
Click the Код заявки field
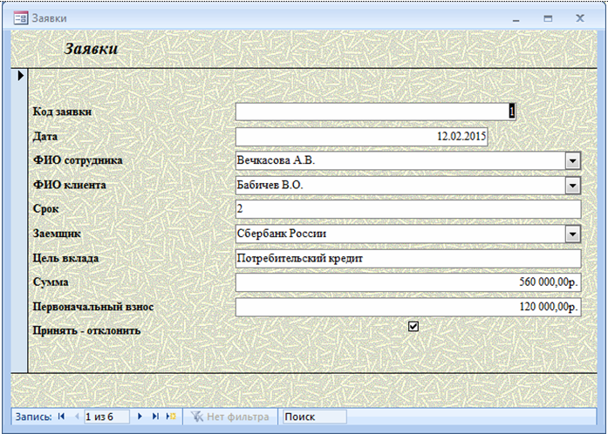375,112
